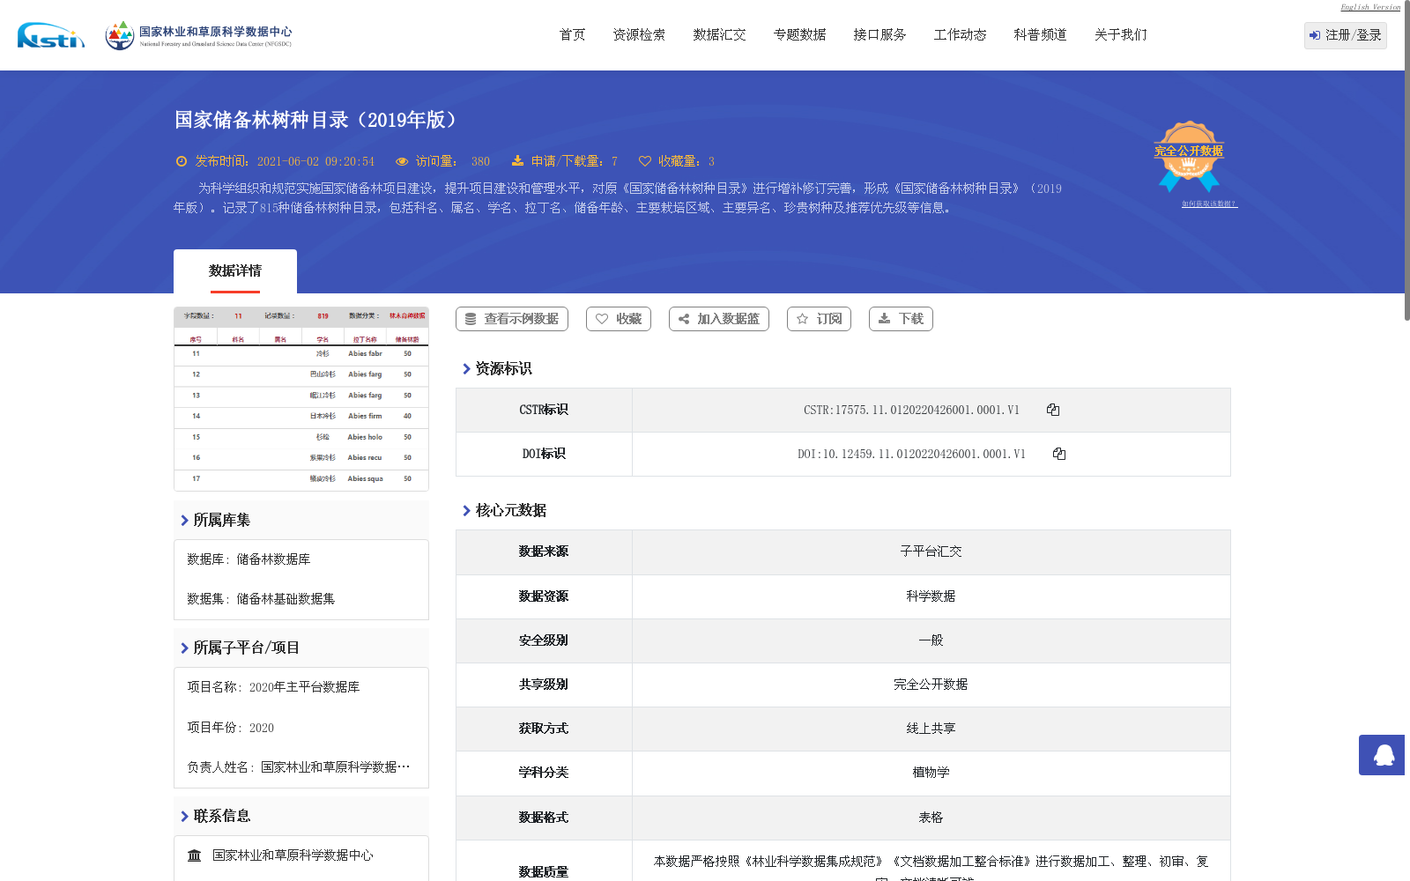Viewport: 1410px width, 881px height.
Task: Open the sample data table thumbnail
Action: (x=301, y=399)
